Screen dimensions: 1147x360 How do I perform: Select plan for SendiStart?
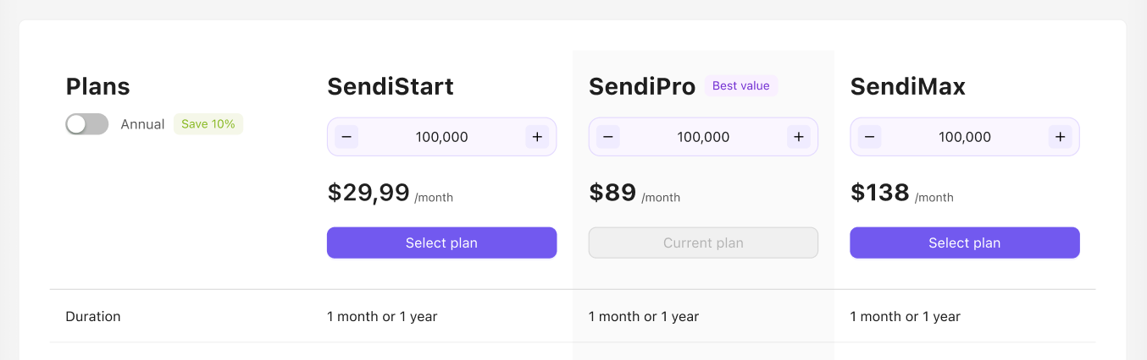tap(441, 243)
